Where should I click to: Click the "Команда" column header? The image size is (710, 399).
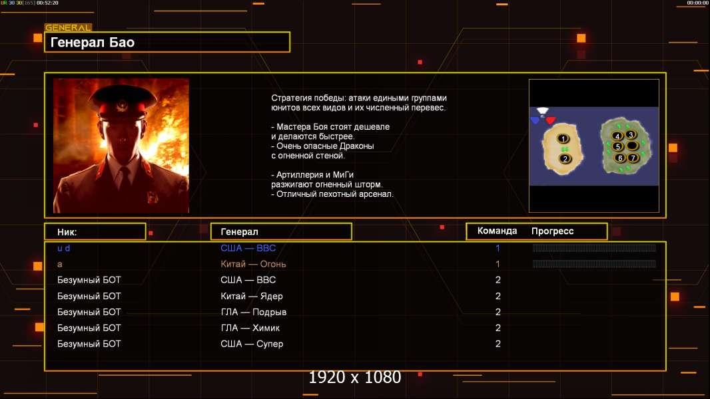coord(497,231)
